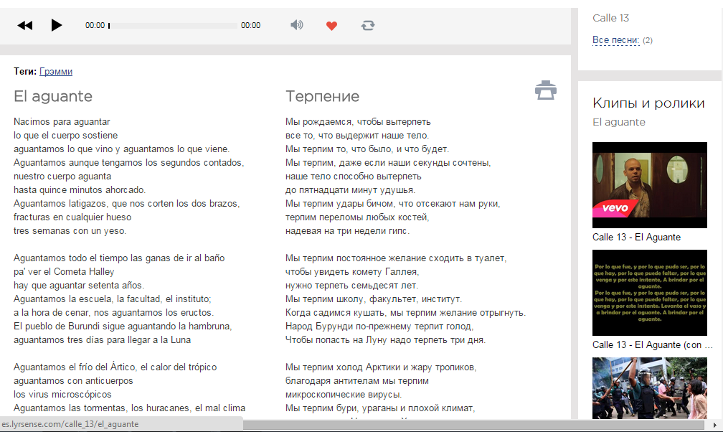Click the El aguante song title heading
723x432 pixels.
[x=53, y=96]
